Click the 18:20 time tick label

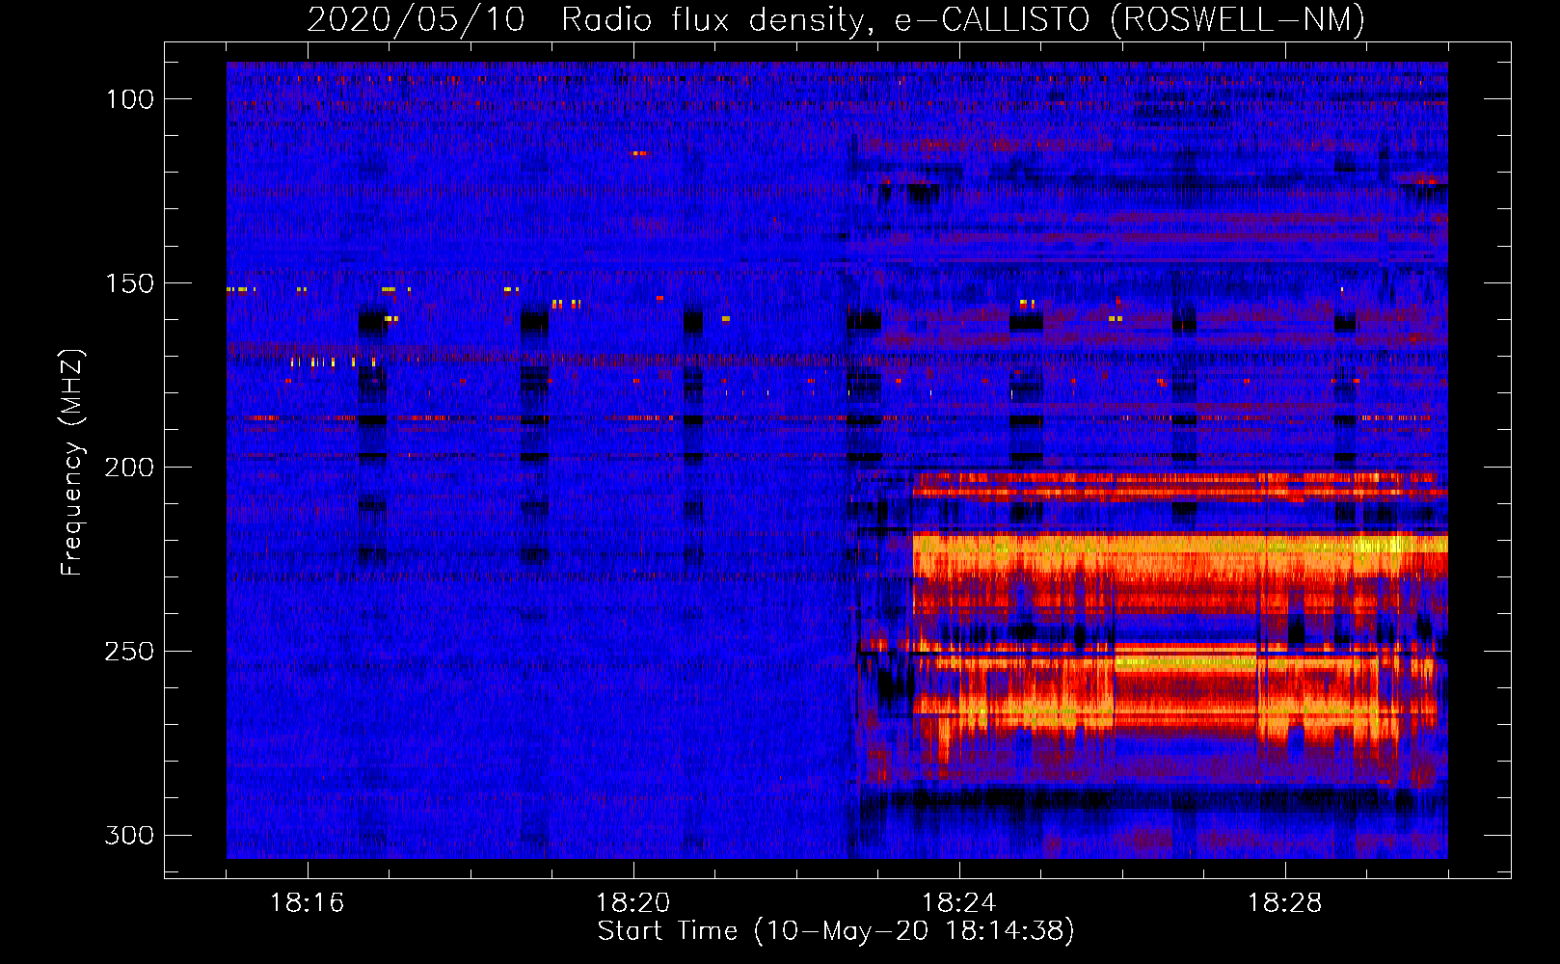[x=633, y=903]
